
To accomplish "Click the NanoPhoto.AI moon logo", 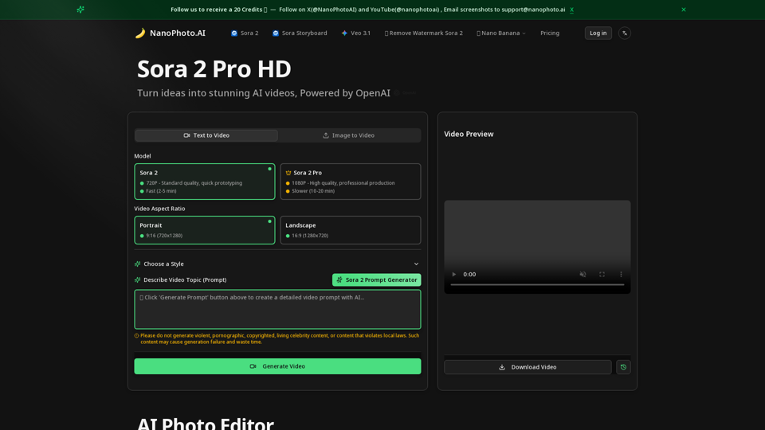I will (140, 33).
